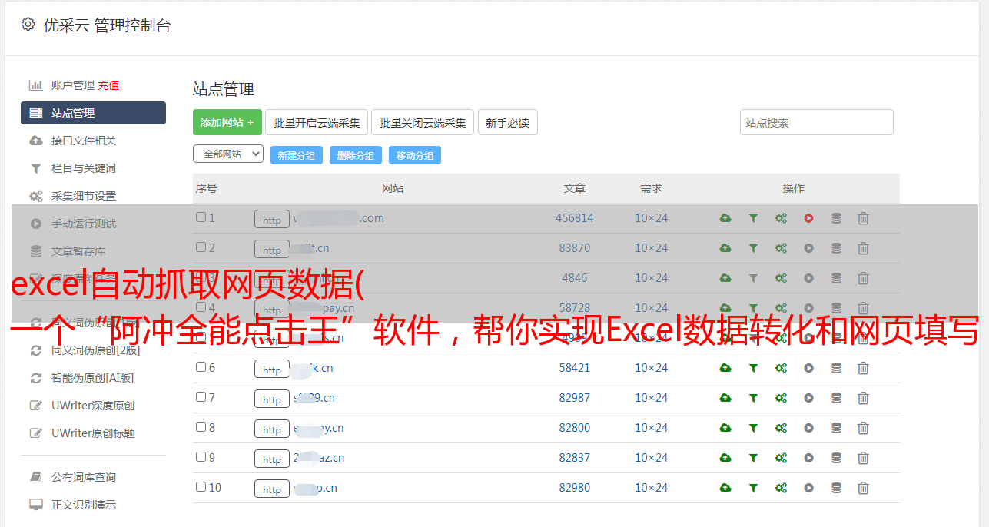Image resolution: width=989 pixels, height=527 pixels.
Task: Click the 新建分组 button
Action: [297, 155]
